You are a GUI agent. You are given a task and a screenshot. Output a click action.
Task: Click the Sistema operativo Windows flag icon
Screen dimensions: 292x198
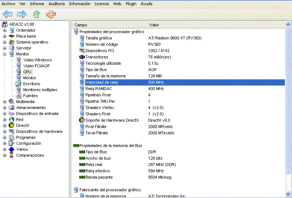pyautogui.click(x=12, y=42)
